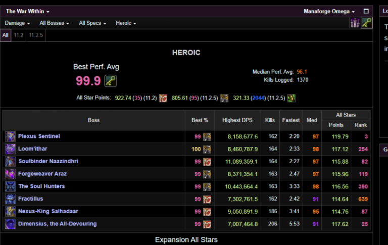Click the Points column header

(336, 125)
